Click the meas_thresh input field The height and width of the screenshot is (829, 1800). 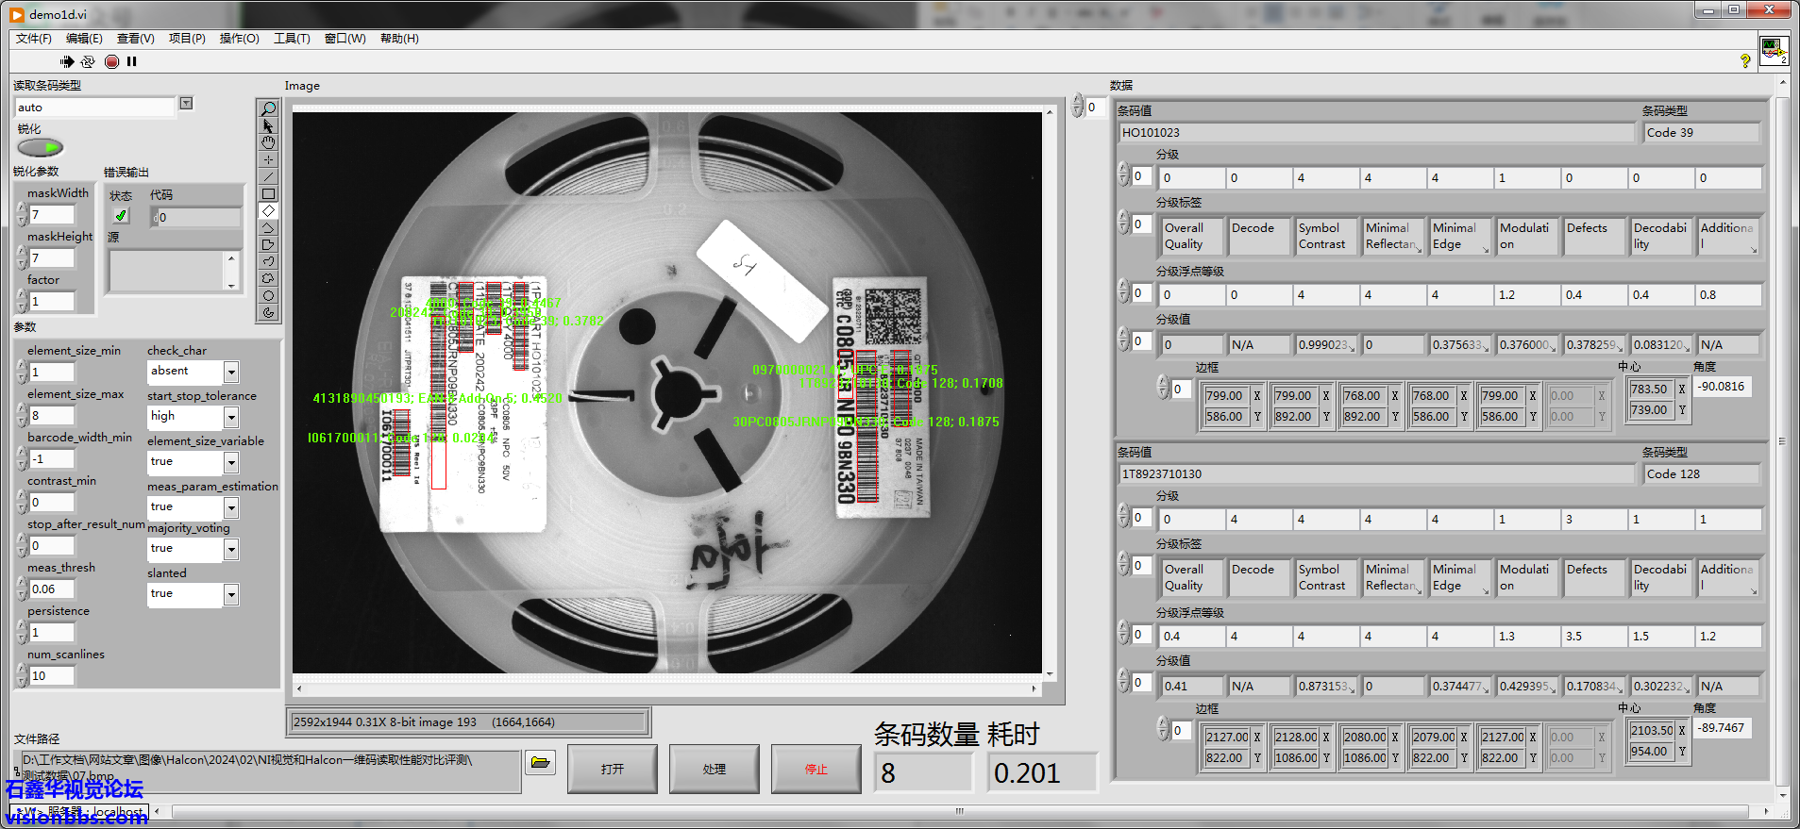pyautogui.click(x=51, y=589)
